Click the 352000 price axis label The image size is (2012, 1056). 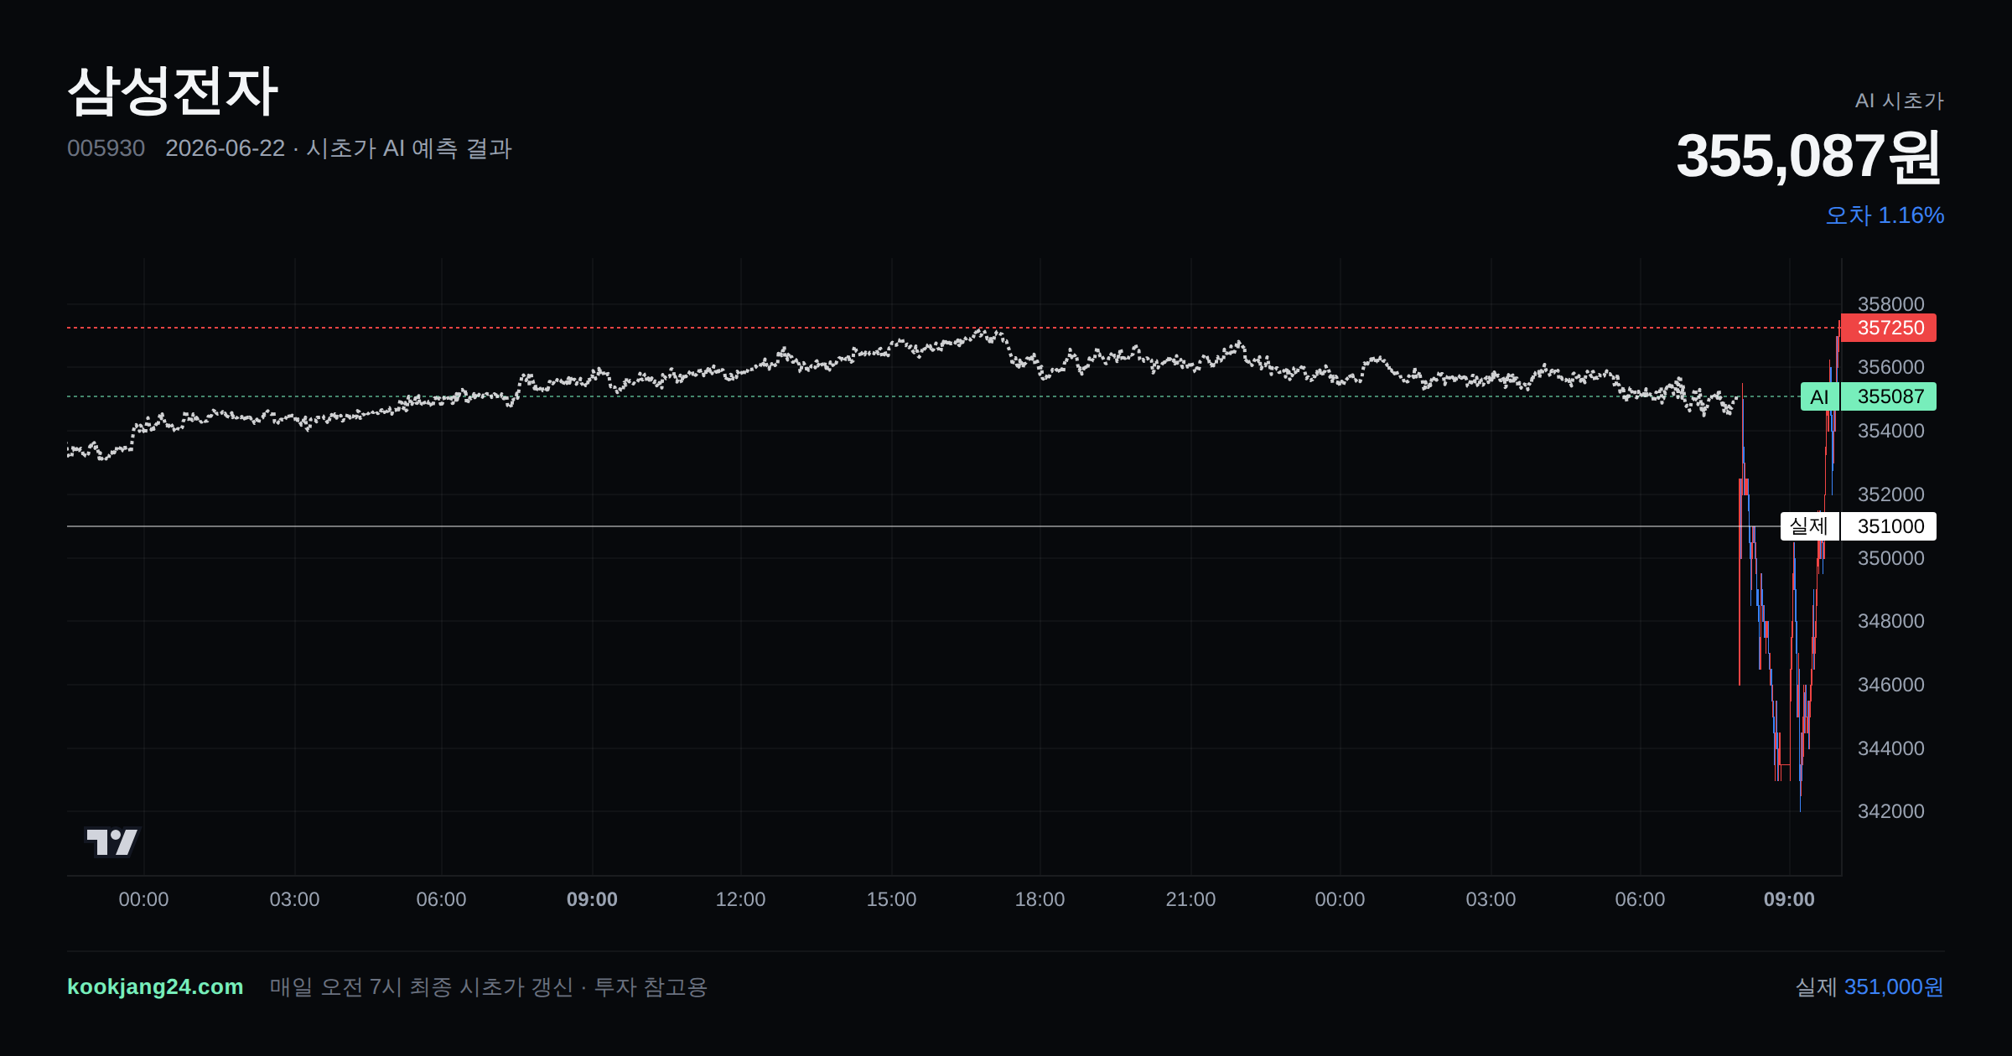(x=1890, y=494)
